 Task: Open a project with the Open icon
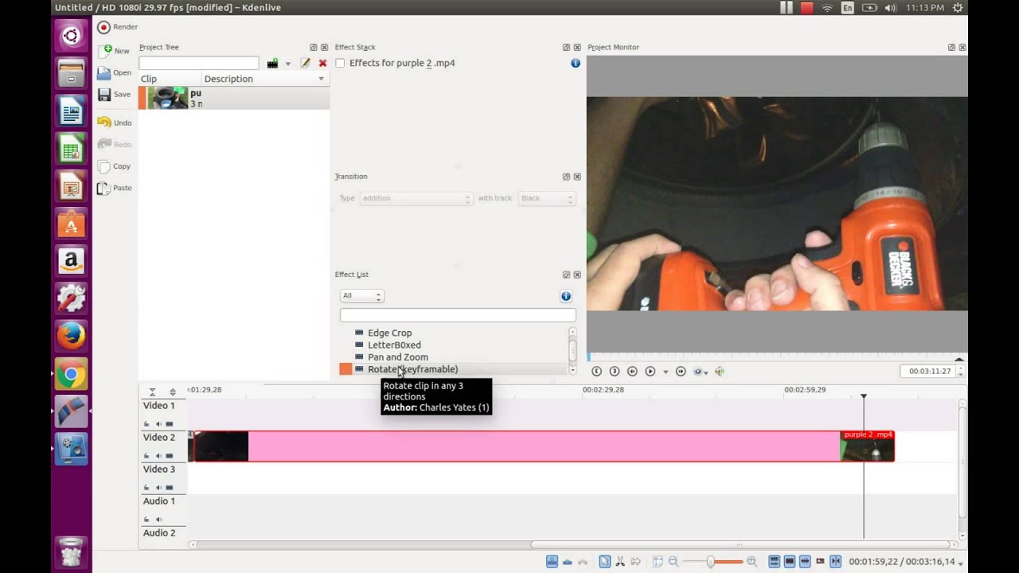[x=104, y=72]
